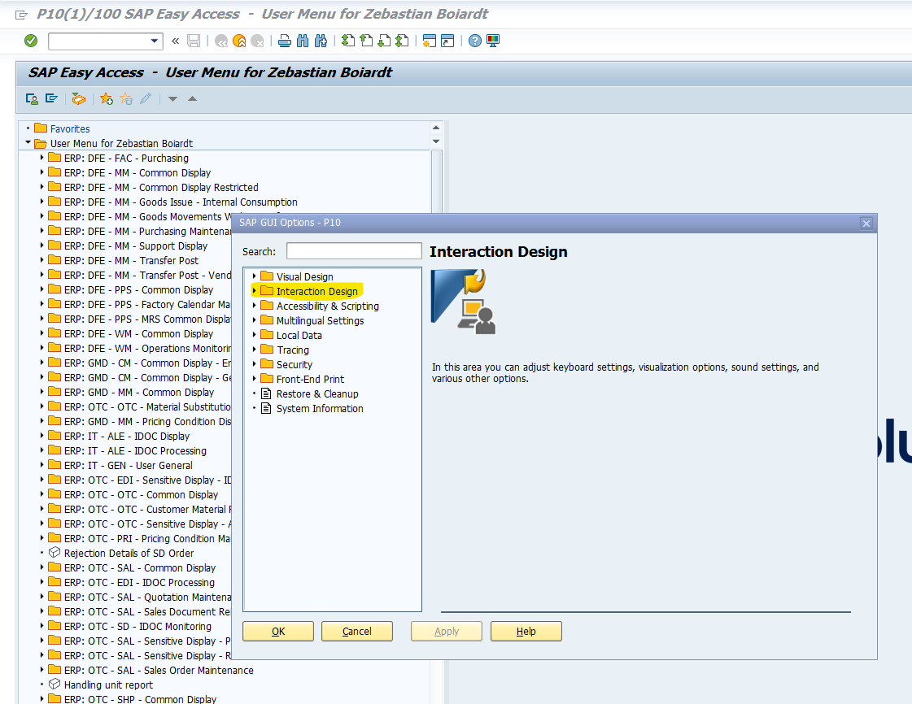Open SAP Business Workplace icon

pyautogui.click(x=79, y=99)
